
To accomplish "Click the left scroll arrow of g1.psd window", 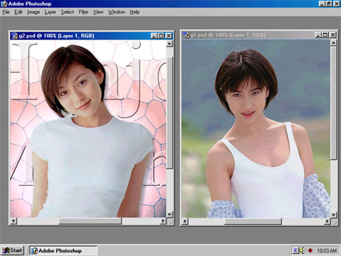I will [185, 221].
